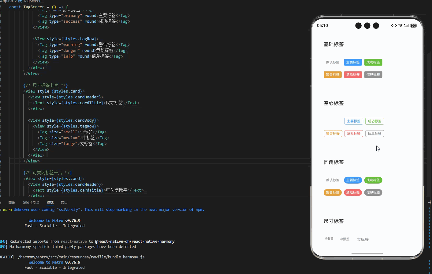Screen dimensions: 432x274
Task: Click App.tsx in the editor breadcrumb
Action: point(6,1)
